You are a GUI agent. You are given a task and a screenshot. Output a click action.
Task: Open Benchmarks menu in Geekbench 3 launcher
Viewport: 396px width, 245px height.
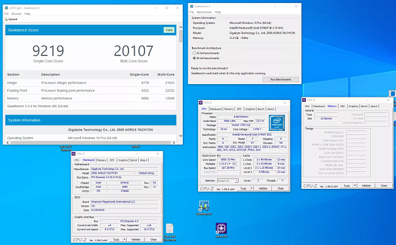click(204, 12)
